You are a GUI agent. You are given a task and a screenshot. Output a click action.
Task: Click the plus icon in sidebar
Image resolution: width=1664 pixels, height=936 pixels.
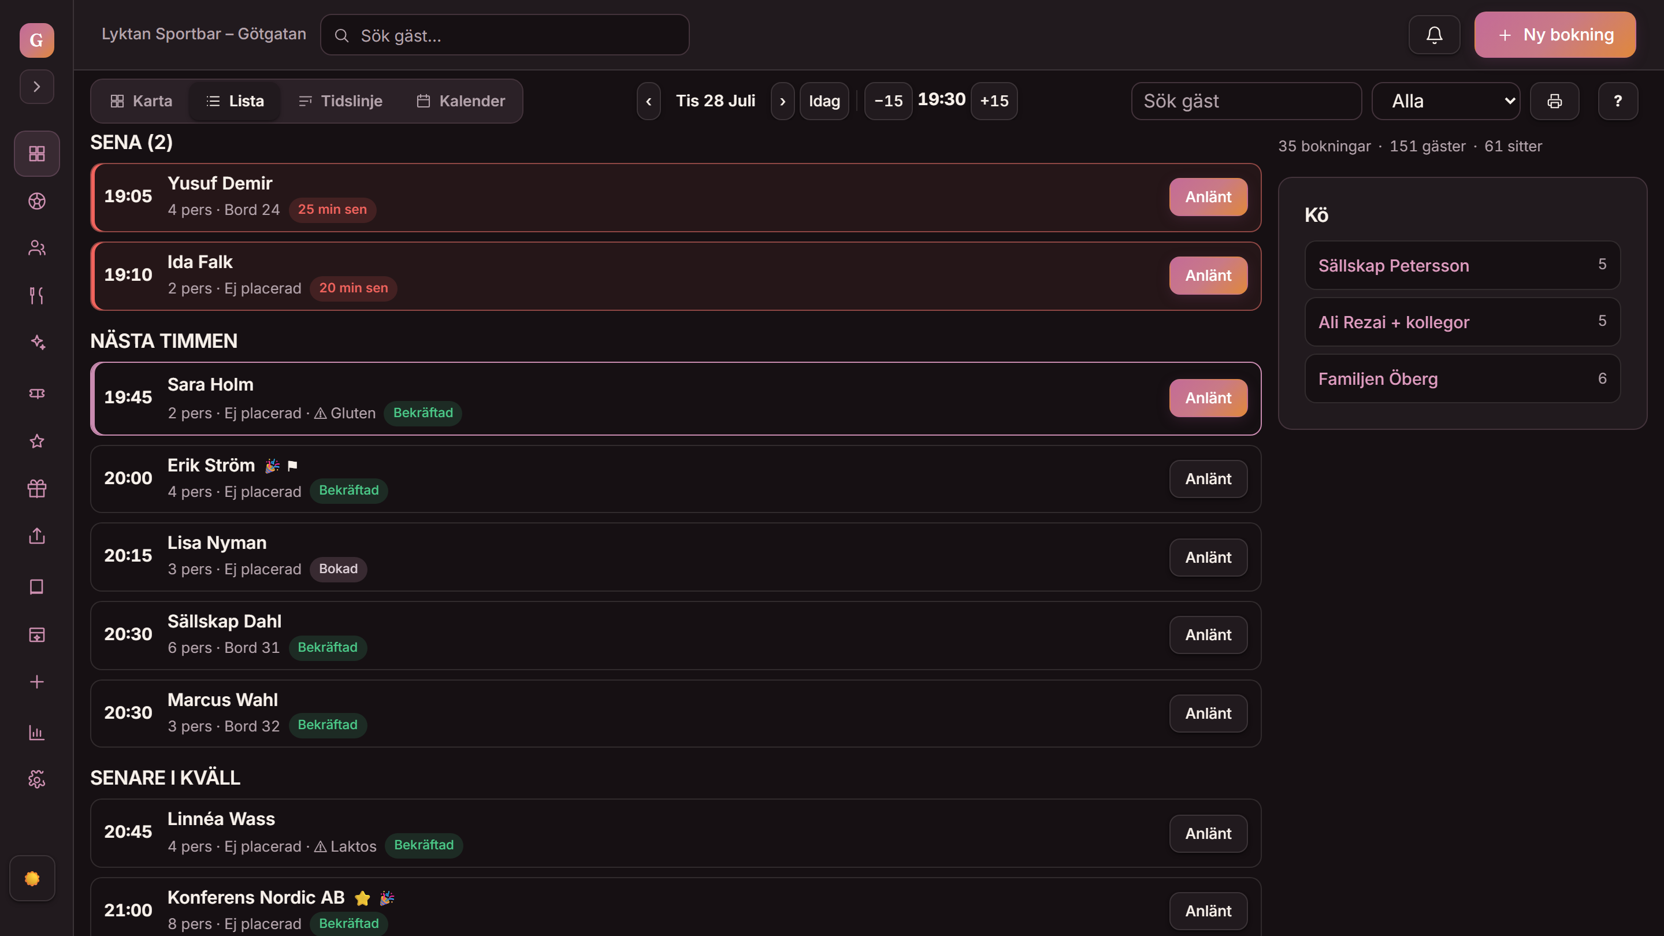pos(37,682)
